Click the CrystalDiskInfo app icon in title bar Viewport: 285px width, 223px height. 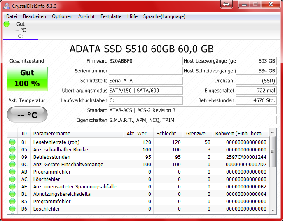[x=7, y=6]
